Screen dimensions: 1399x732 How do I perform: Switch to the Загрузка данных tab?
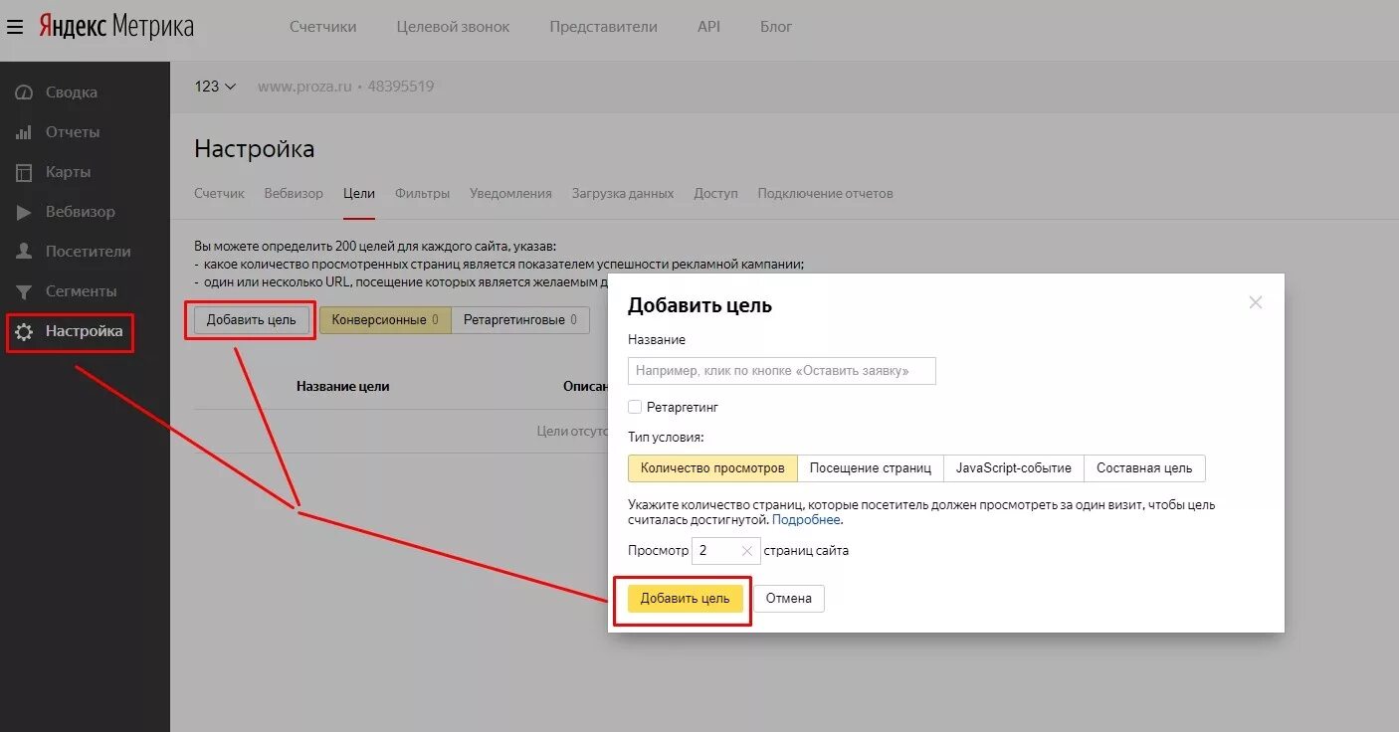coord(623,194)
